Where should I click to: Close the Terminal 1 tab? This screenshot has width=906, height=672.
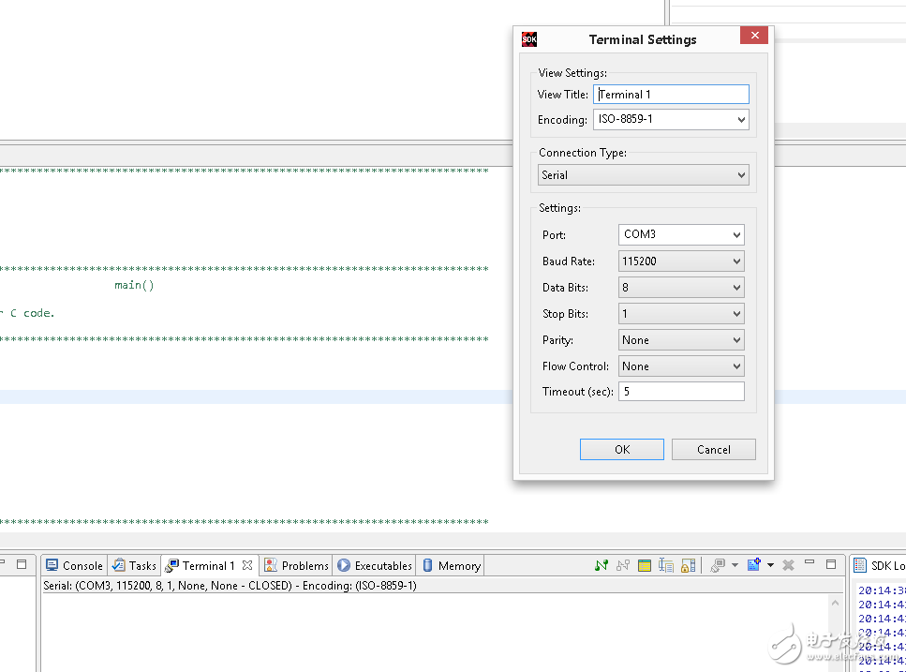click(x=247, y=565)
